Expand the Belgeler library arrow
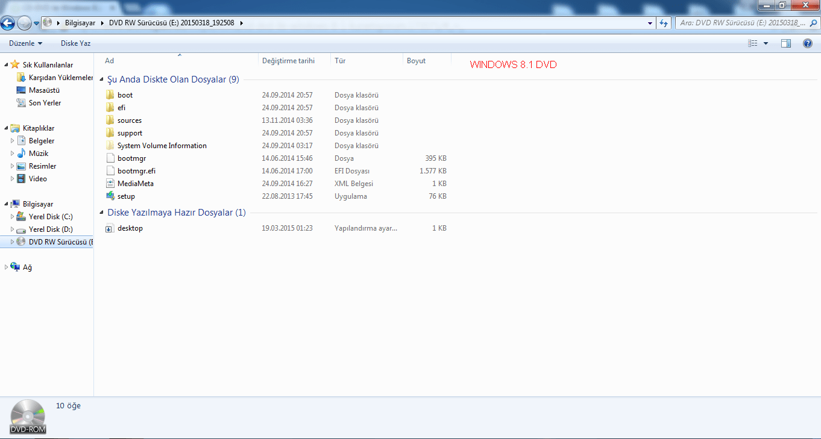821x439 pixels. tap(13, 141)
